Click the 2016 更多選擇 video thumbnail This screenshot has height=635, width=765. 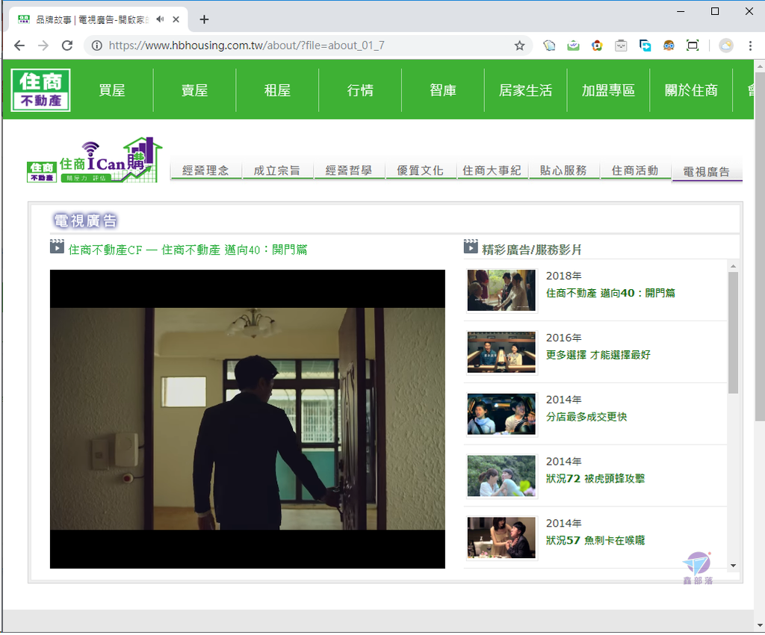pos(501,352)
